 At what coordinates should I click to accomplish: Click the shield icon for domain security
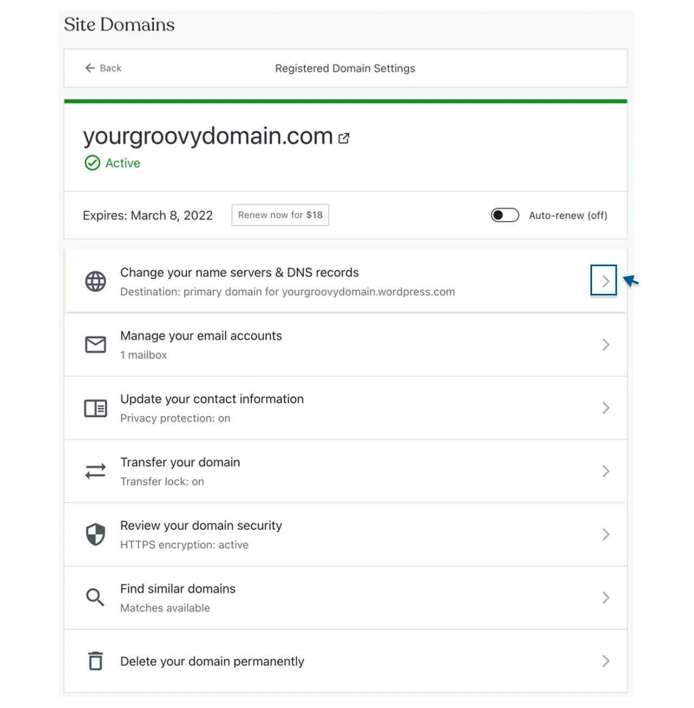pos(95,535)
